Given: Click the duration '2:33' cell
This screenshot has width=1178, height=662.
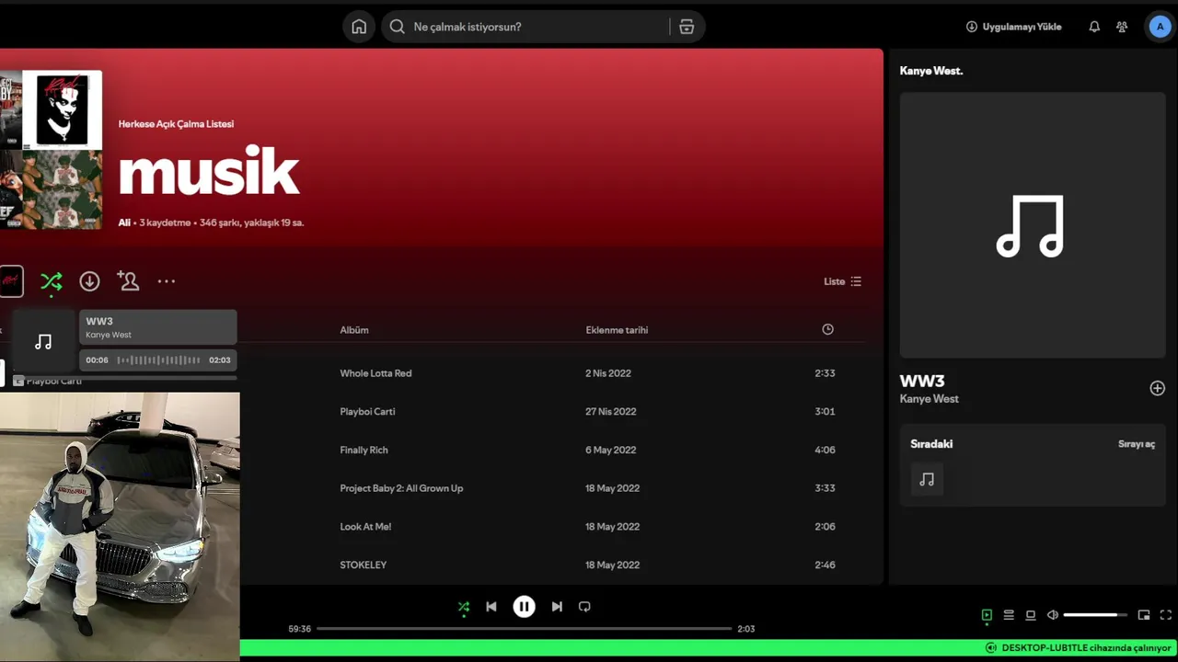Looking at the screenshot, I should point(825,373).
